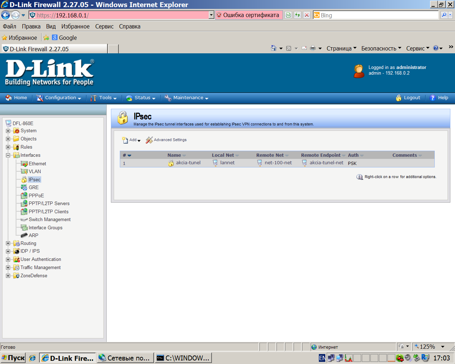Click the favorites star icon
Viewport: 455px width, 364px height.
(x=5, y=38)
